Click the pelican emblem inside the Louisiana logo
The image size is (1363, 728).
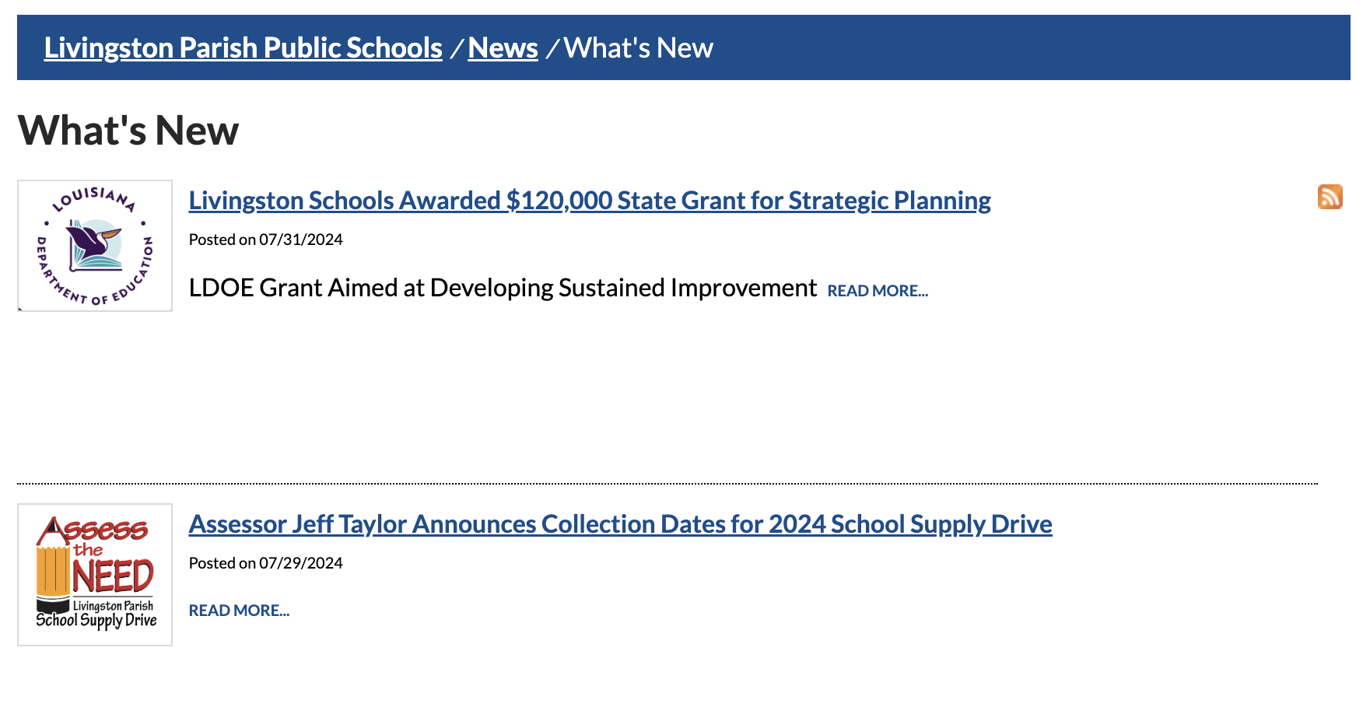click(x=95, y=244)
